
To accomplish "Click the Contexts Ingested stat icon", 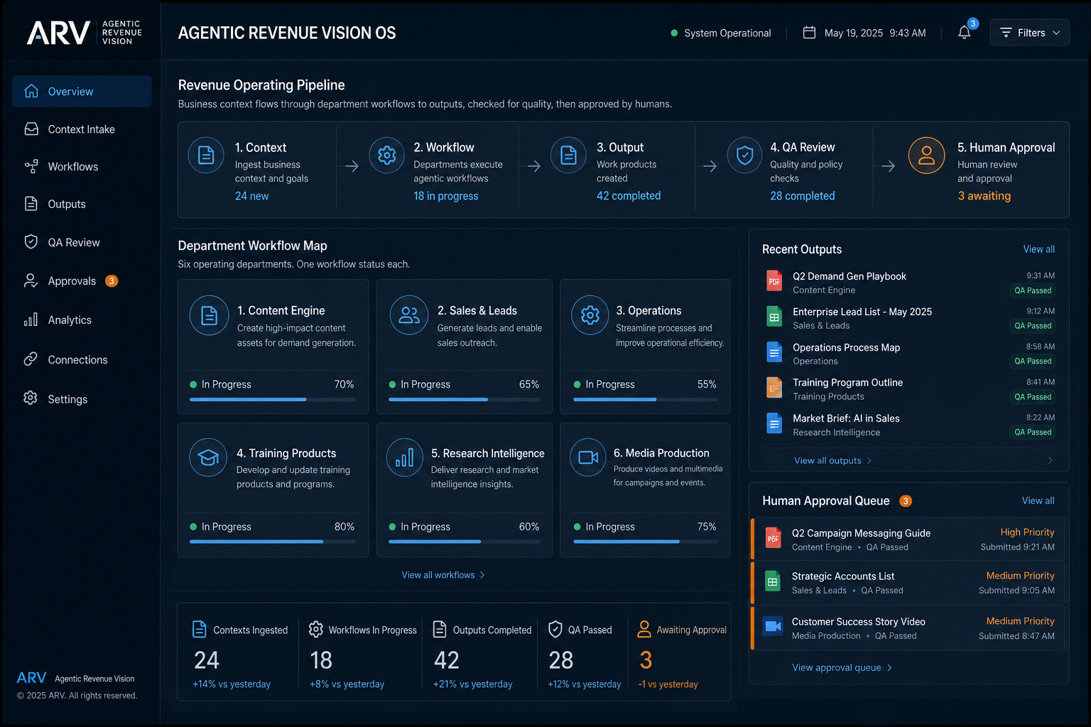I will click(200, 629).
